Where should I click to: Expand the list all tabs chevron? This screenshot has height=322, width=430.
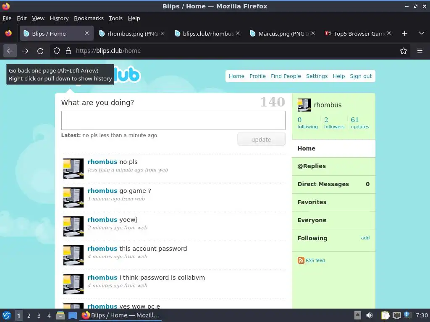(x=422, y=34)
